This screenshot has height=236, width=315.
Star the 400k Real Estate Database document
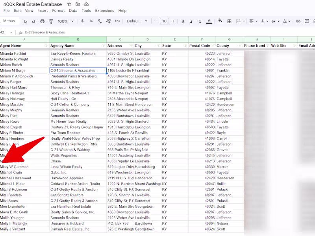[69, 4]
